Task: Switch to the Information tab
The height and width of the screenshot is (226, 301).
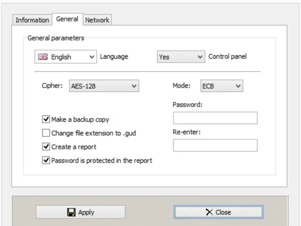Action: pos(32,20)
